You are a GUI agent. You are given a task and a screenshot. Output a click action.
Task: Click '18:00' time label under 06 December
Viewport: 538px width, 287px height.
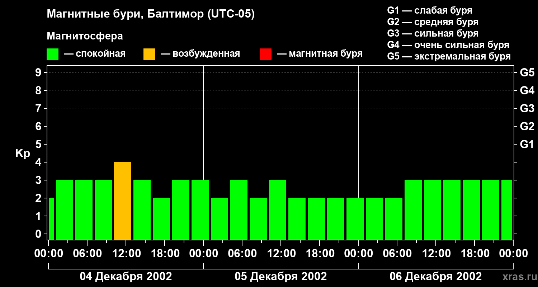coord(475,254)
